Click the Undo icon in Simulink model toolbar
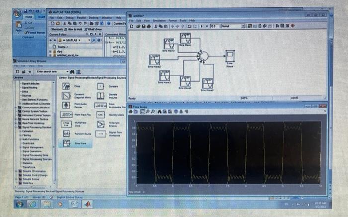Image resolution: width=348 pixels, height=217 pixels. [x=189, y=26]
